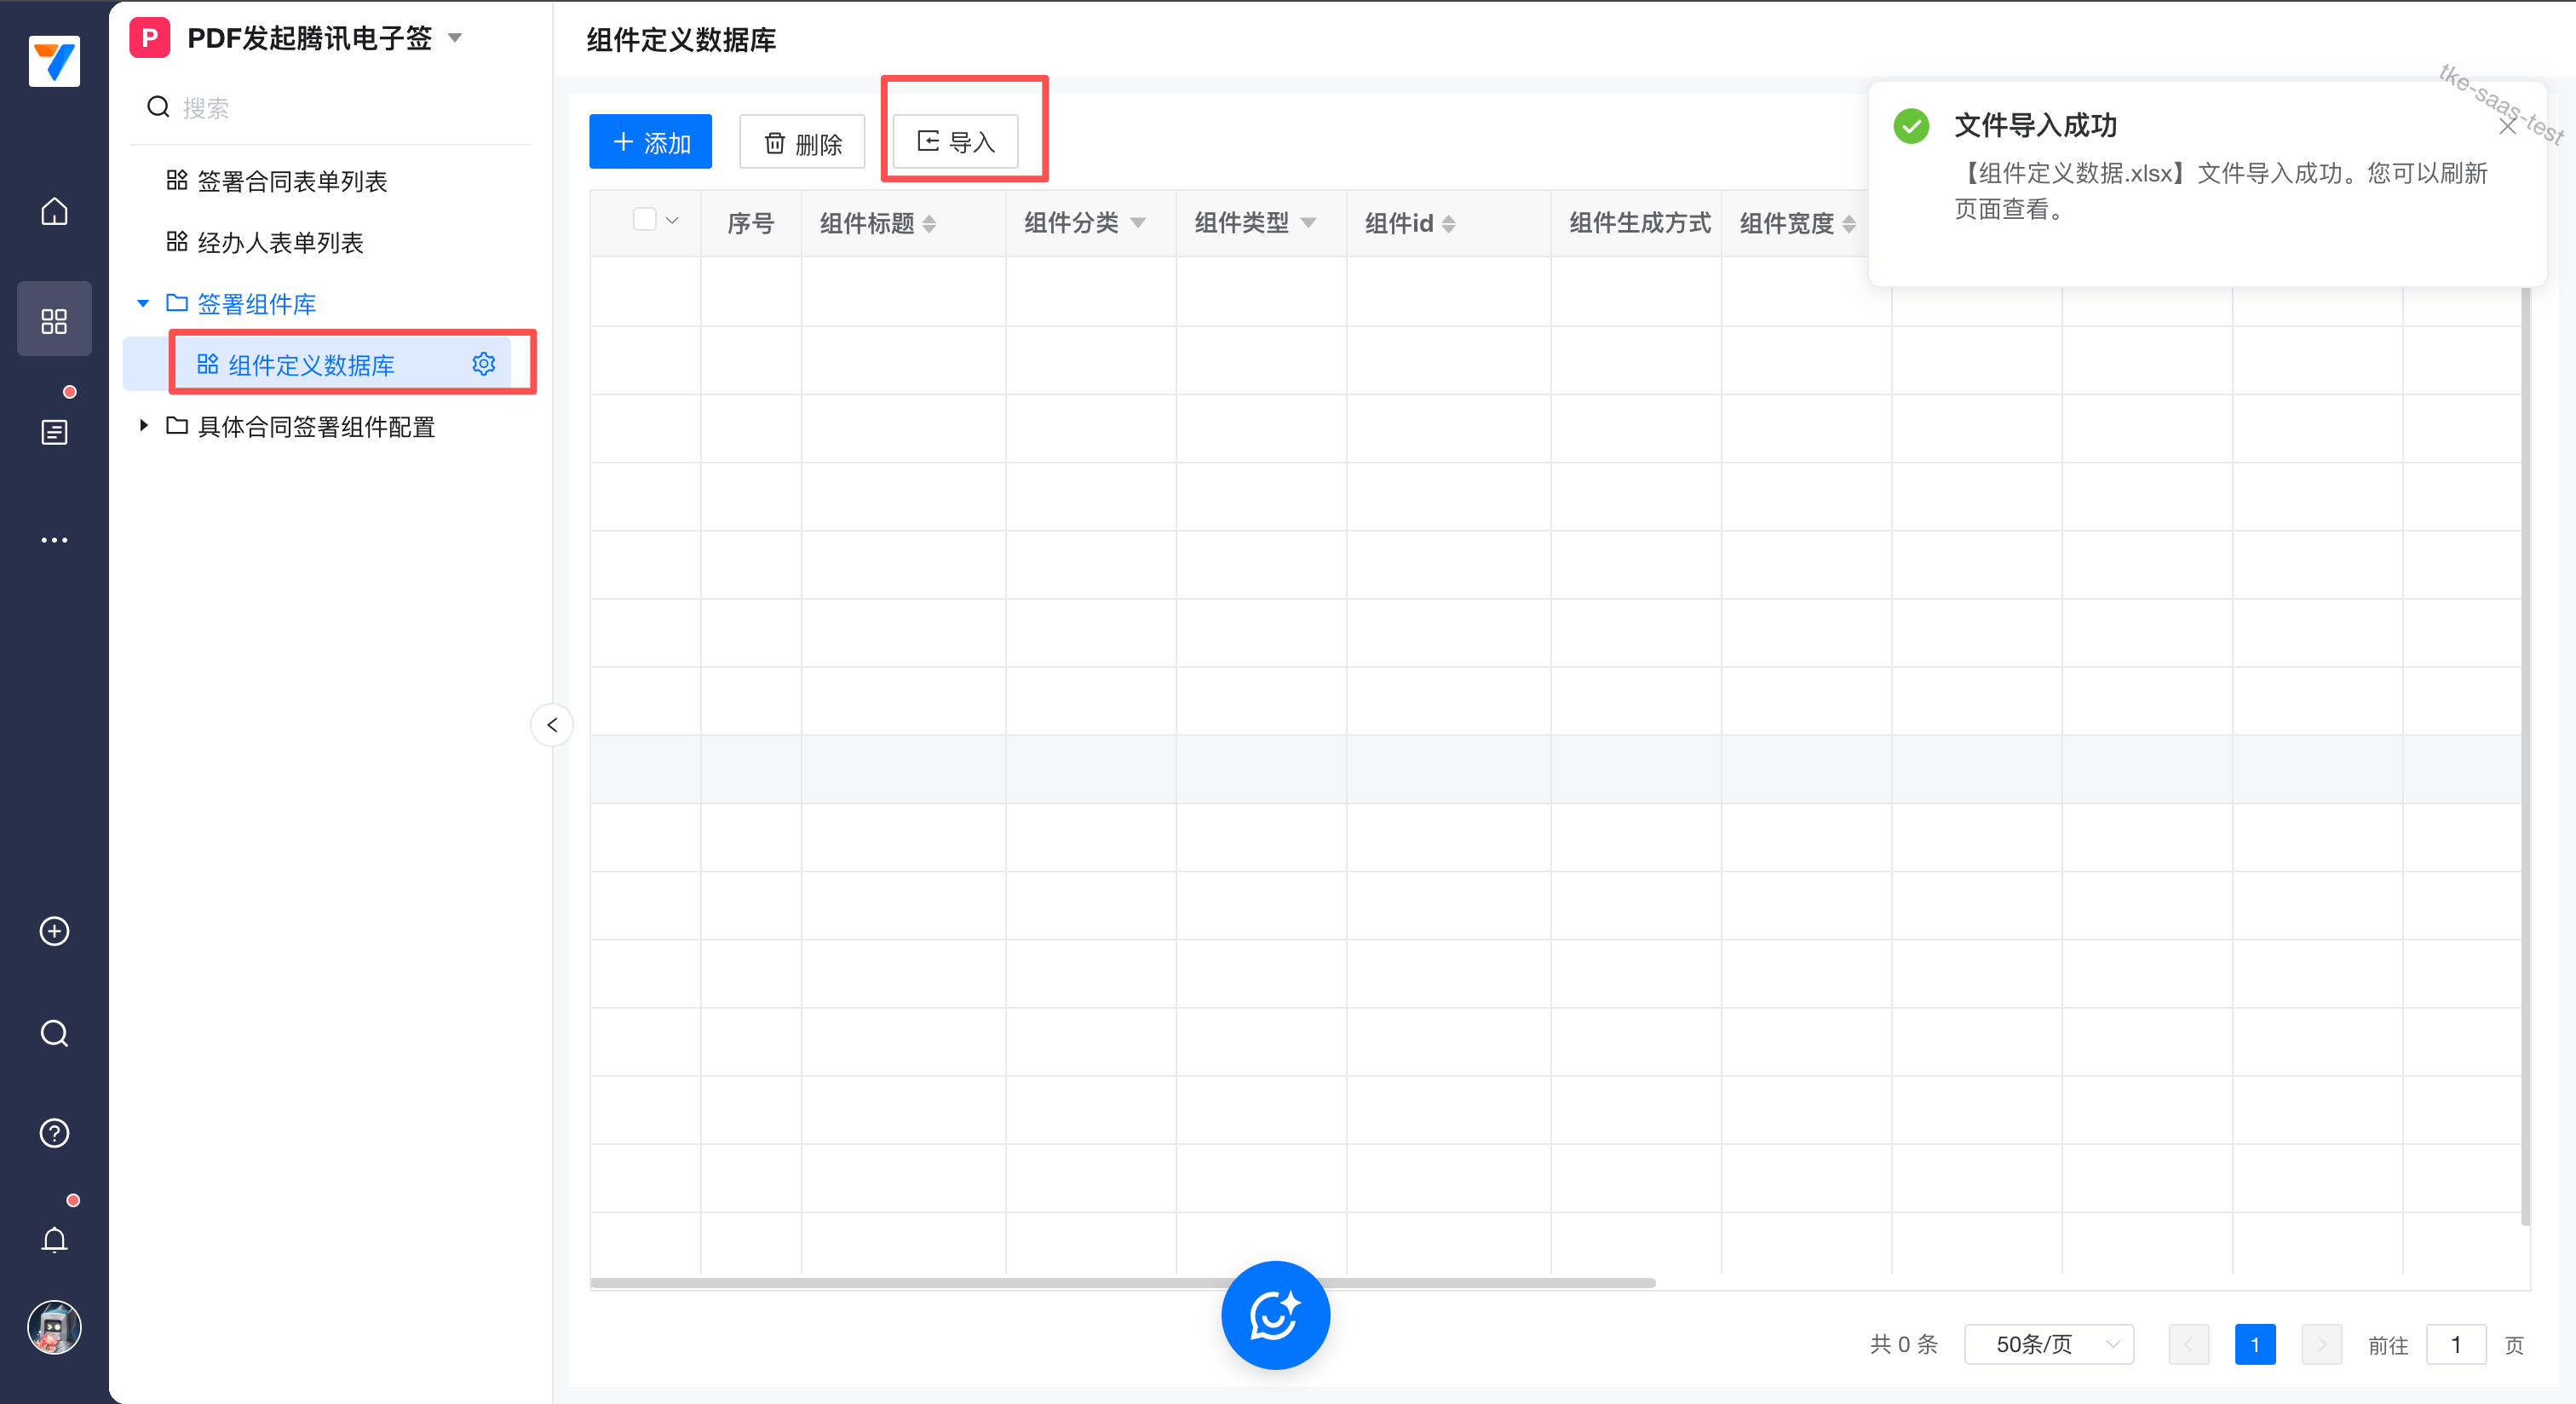Open 经办人表单列表 in the sidebar
2576x1404 pixels.
click(x=280, y=242)
